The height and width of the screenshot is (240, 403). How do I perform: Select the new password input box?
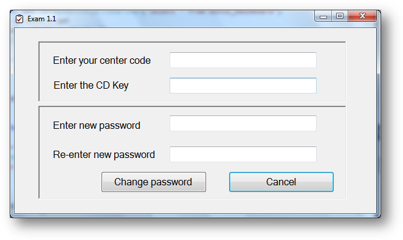click(x=243, y=123)
